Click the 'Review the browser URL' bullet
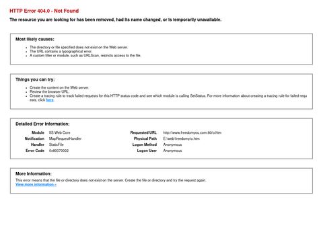The height and width of the screenshot is (242, 323). 49,91
